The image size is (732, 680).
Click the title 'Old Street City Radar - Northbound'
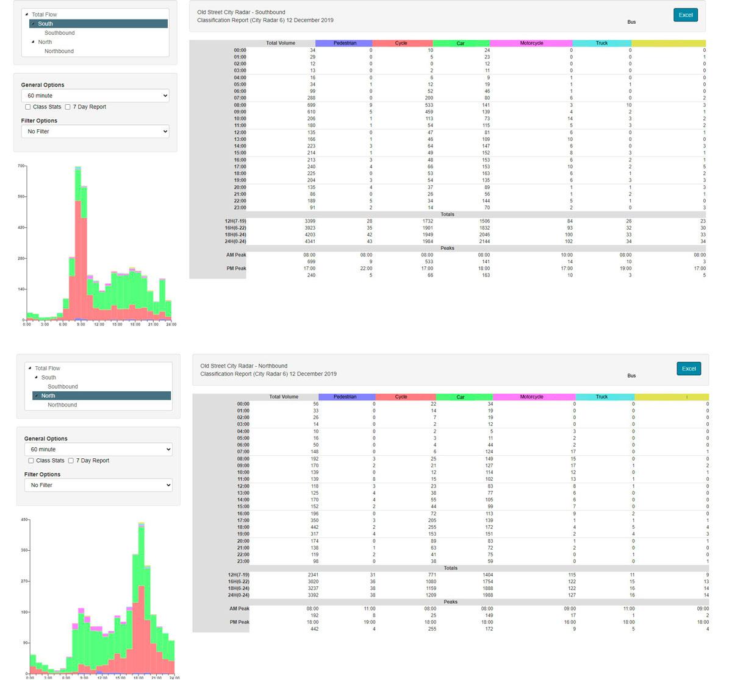244,366
